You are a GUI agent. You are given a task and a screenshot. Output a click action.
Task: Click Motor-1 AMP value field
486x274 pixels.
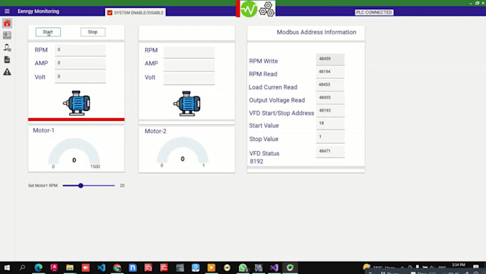coord(80,63)
